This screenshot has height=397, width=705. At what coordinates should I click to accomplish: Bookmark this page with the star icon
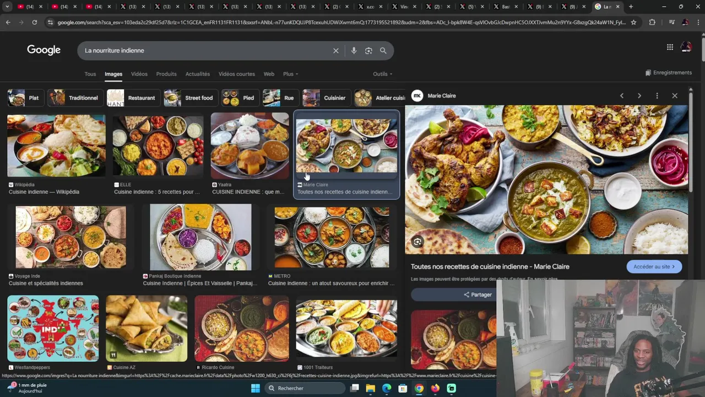pyautogui.click(x=633, y=22)
